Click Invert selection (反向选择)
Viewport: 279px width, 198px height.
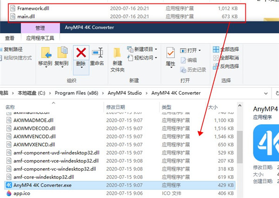(226, 66)
